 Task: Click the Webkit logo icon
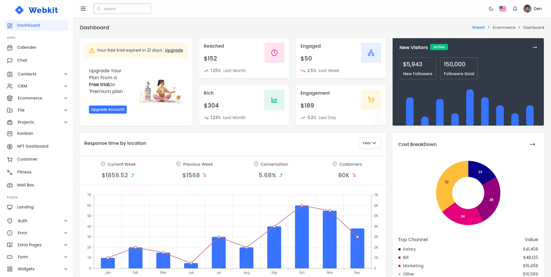19,10
